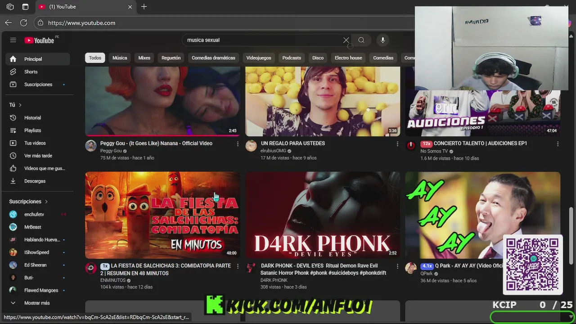Open Descargas in sidebar
This screenshot has width=576, height=324.
[37, 181]
